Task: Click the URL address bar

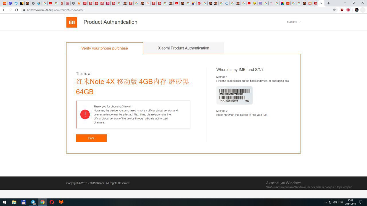Action: coord(178,10)
